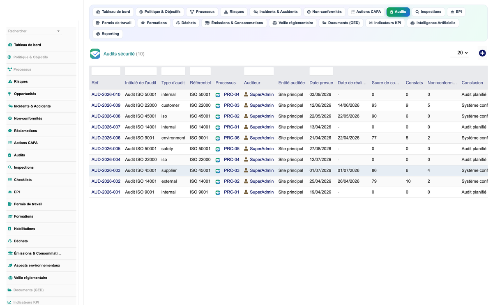
Task: Click the plus icon to add audit
Action: click(x=482, y=53)
